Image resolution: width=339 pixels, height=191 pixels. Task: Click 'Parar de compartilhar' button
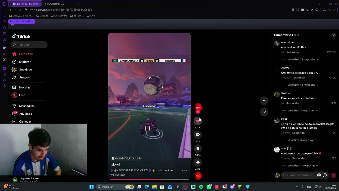coord(22,21)
